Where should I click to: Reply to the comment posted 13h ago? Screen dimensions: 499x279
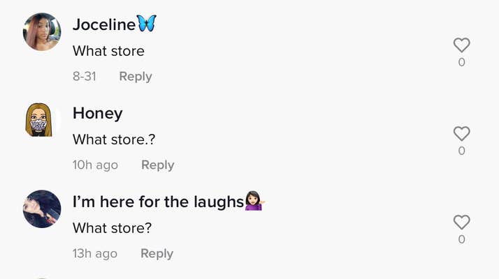pos(157,254)
